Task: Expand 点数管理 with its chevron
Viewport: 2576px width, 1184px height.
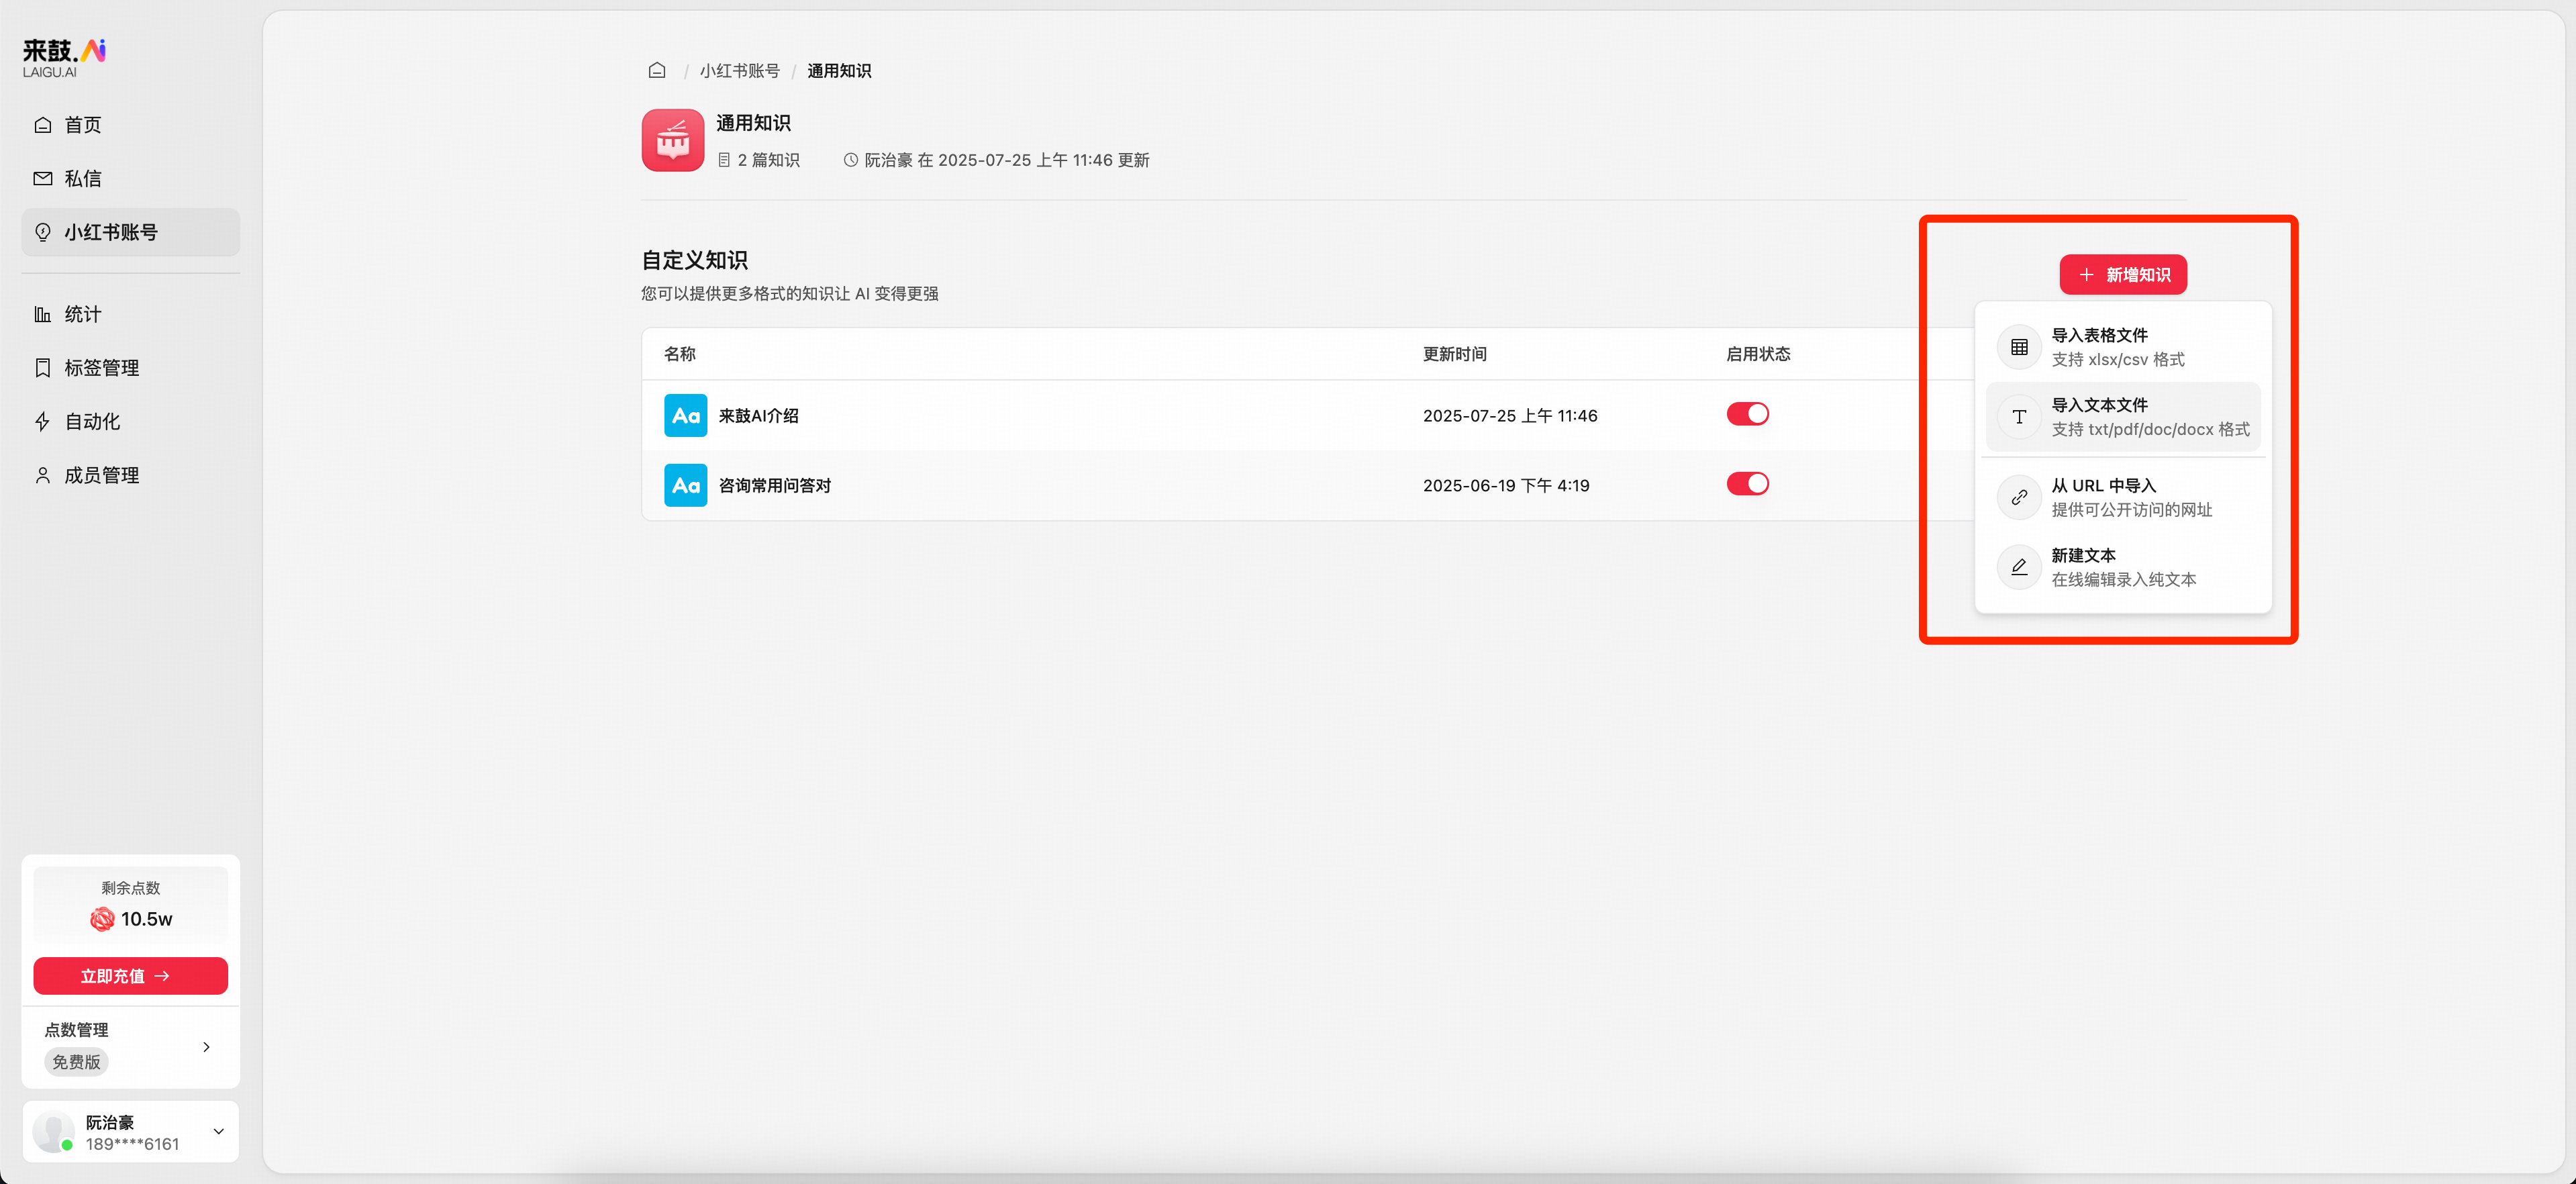Action: point(206,1047)
